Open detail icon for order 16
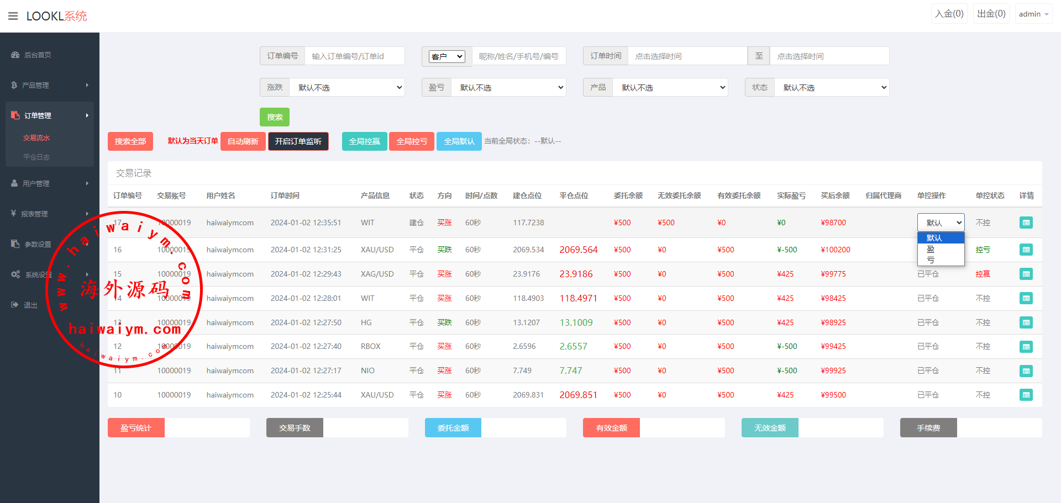This screenshot has height=503, width=1061. 1026,250
